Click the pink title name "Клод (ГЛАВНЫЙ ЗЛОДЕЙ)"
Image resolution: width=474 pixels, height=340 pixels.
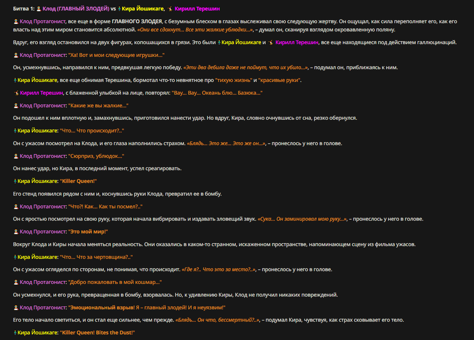[x=76, y=9]
